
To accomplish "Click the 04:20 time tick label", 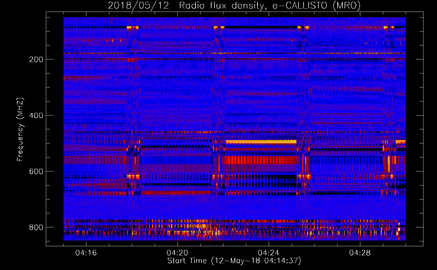I will 177,253.
